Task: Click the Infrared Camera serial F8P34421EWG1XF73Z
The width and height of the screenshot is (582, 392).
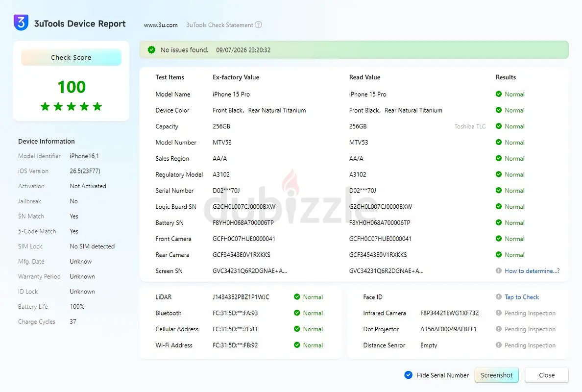Action: coord(450,313)
